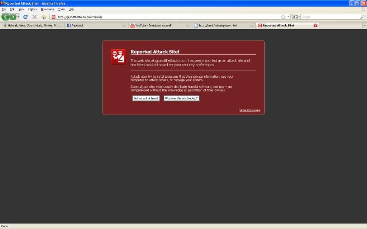The width and height of the screenshot is (367, 229).
Task: Go back with the green Back arrow
Action: click(x=5, y=17)
